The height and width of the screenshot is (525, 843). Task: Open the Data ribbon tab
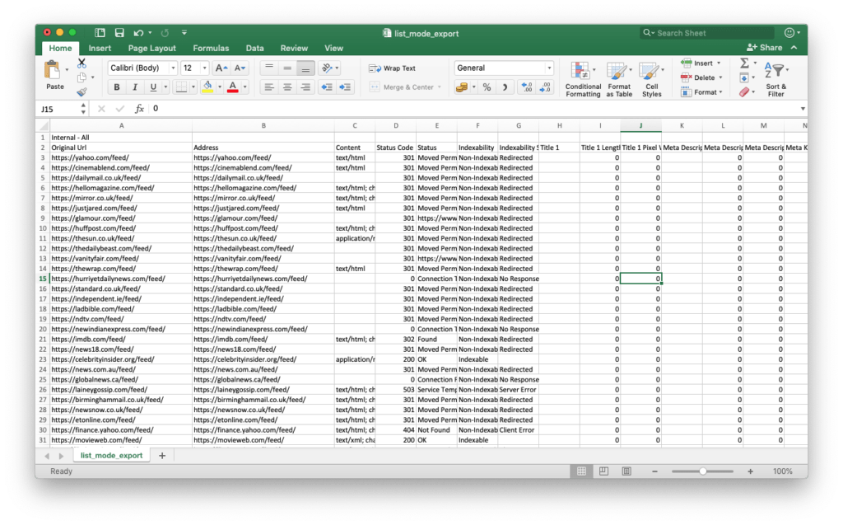pyautogui.click(x=254, y=48)
